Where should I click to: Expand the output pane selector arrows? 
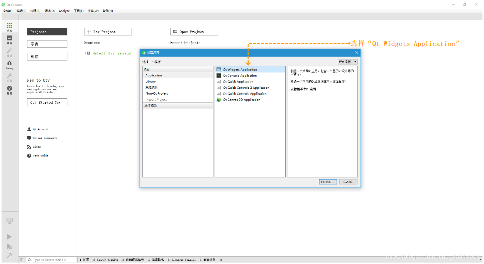pyautogui.click(x=221, y=260)
